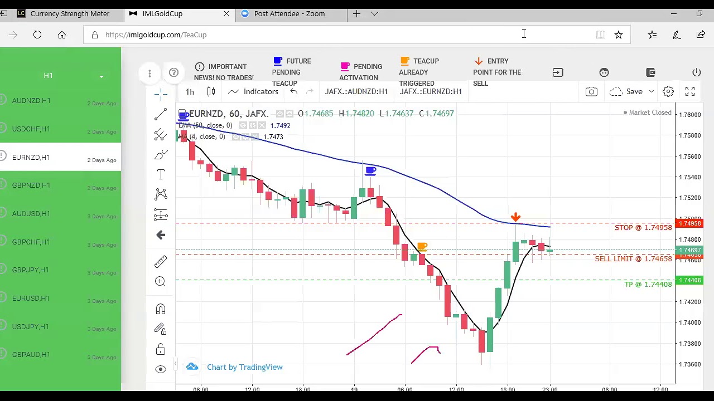714x401 pixels.
Task: Open the three-dot vertical menu
Action: pos(149,73)
